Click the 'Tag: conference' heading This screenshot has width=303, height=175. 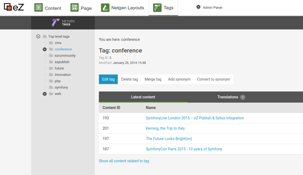point(121,51)
